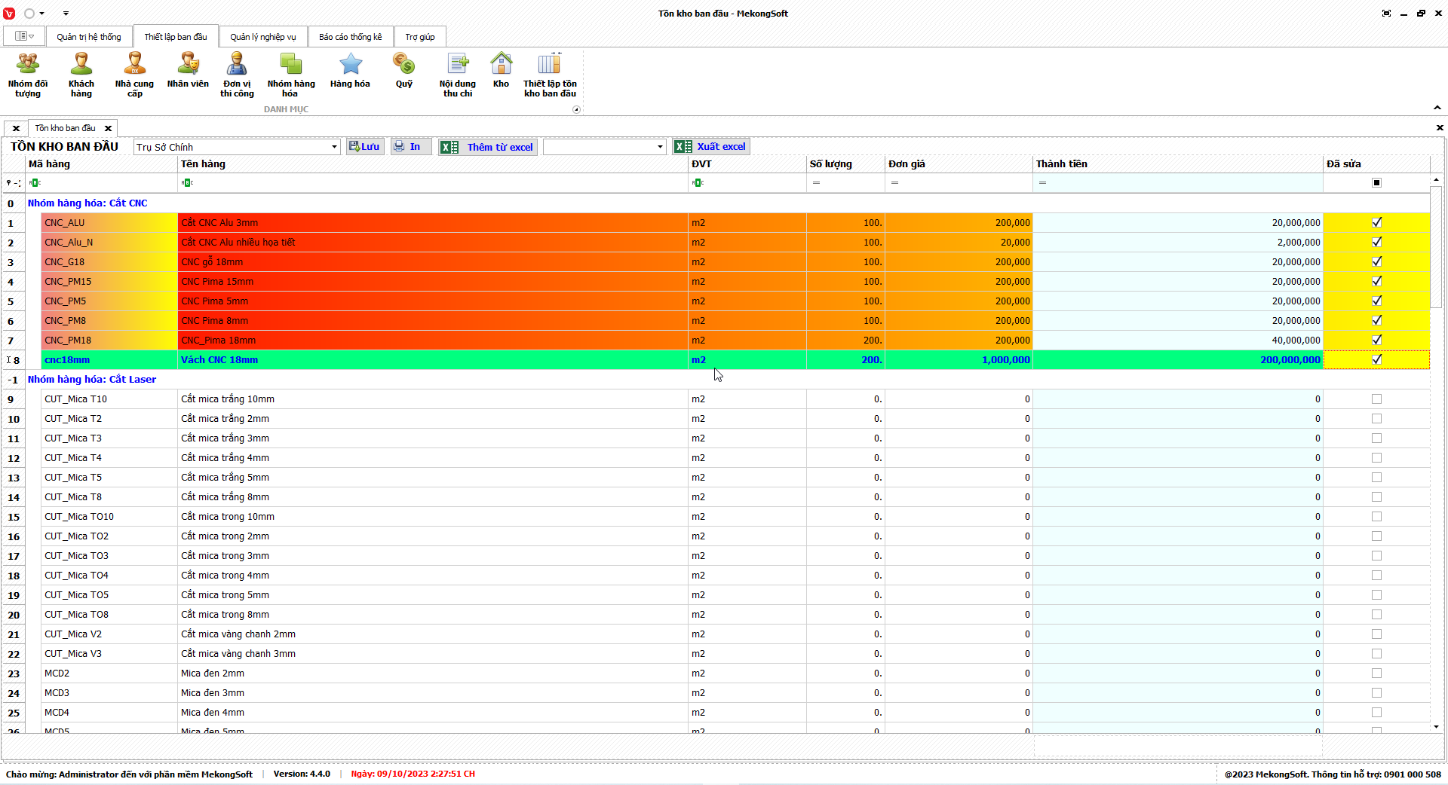Open the Báo cáo thống kê tab
Image resolution: width=1448 pixels, height=785 pixels.
tap(350, 37)
